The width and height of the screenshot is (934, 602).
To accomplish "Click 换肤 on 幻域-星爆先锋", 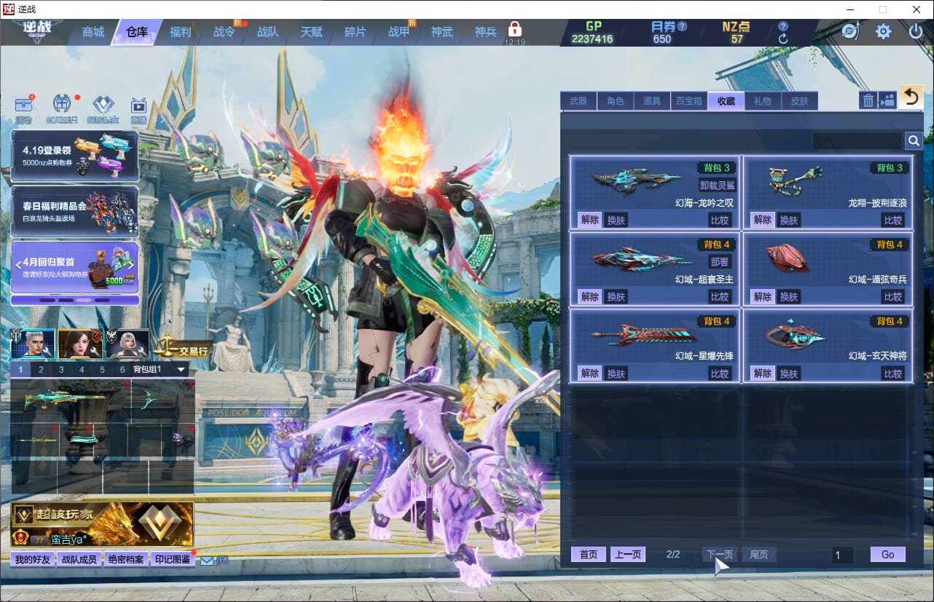I will [x=616, y=373].
